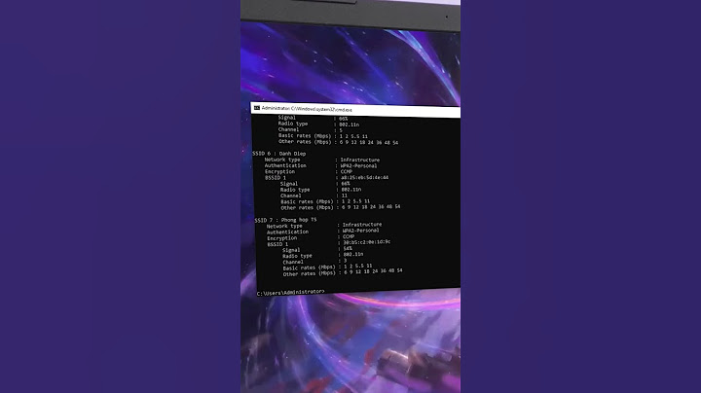This screenshot has width=701, height=393.
Task: Click the Channel 11 value
Action: coord(345,196)
